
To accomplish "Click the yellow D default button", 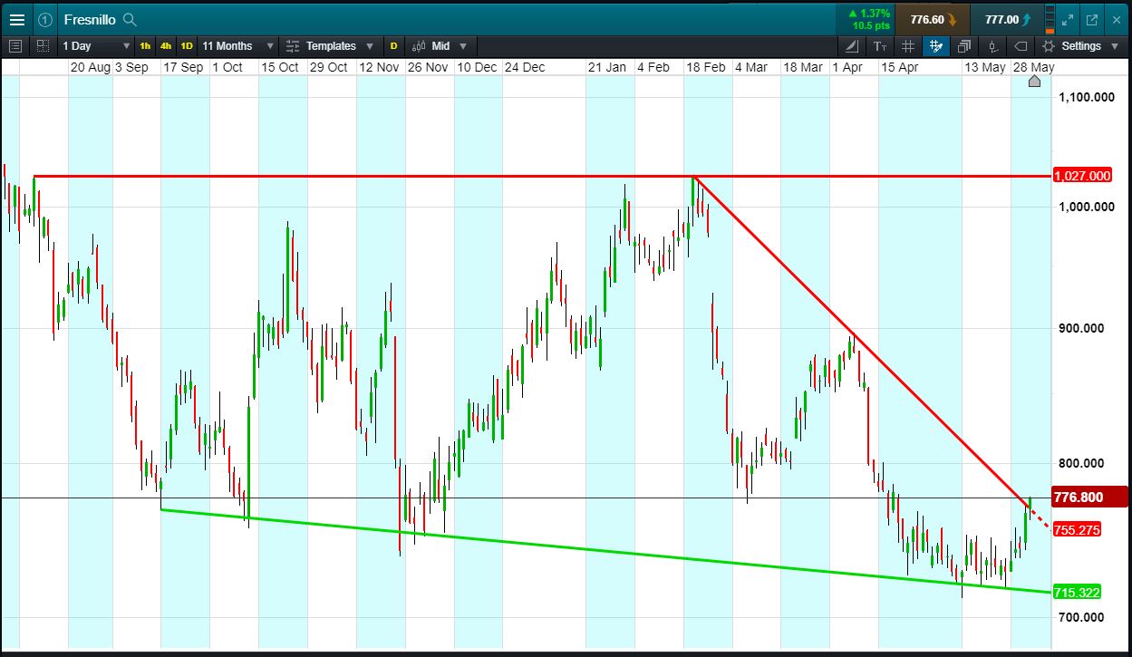I will (393, 45).
